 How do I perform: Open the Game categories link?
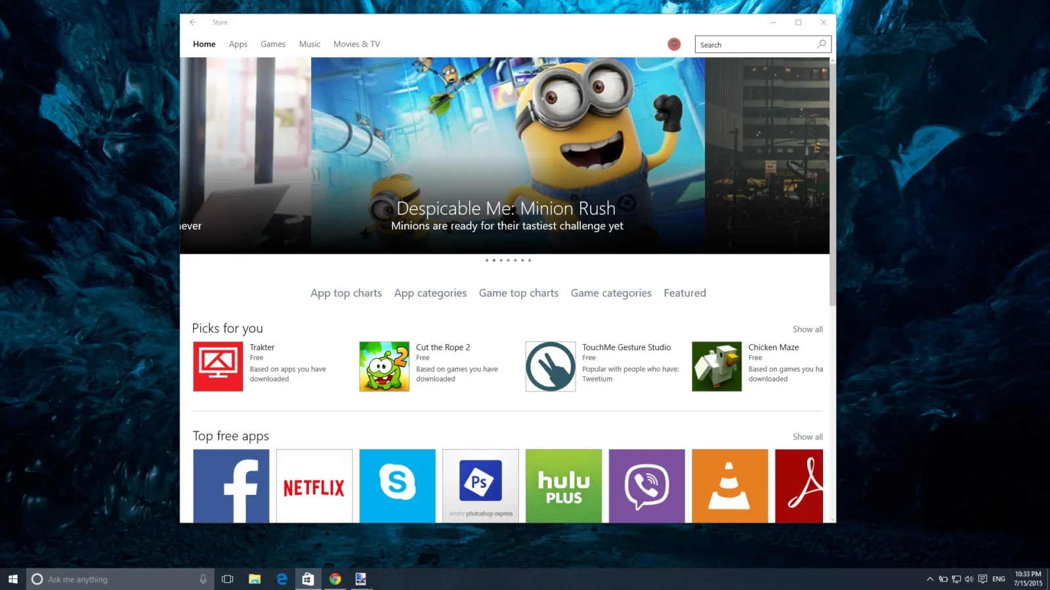[x=611, y=293]
